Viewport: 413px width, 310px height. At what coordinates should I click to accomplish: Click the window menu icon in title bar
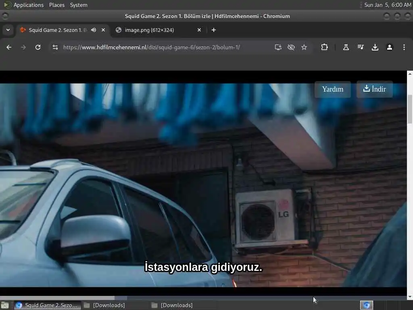point(5,16)
